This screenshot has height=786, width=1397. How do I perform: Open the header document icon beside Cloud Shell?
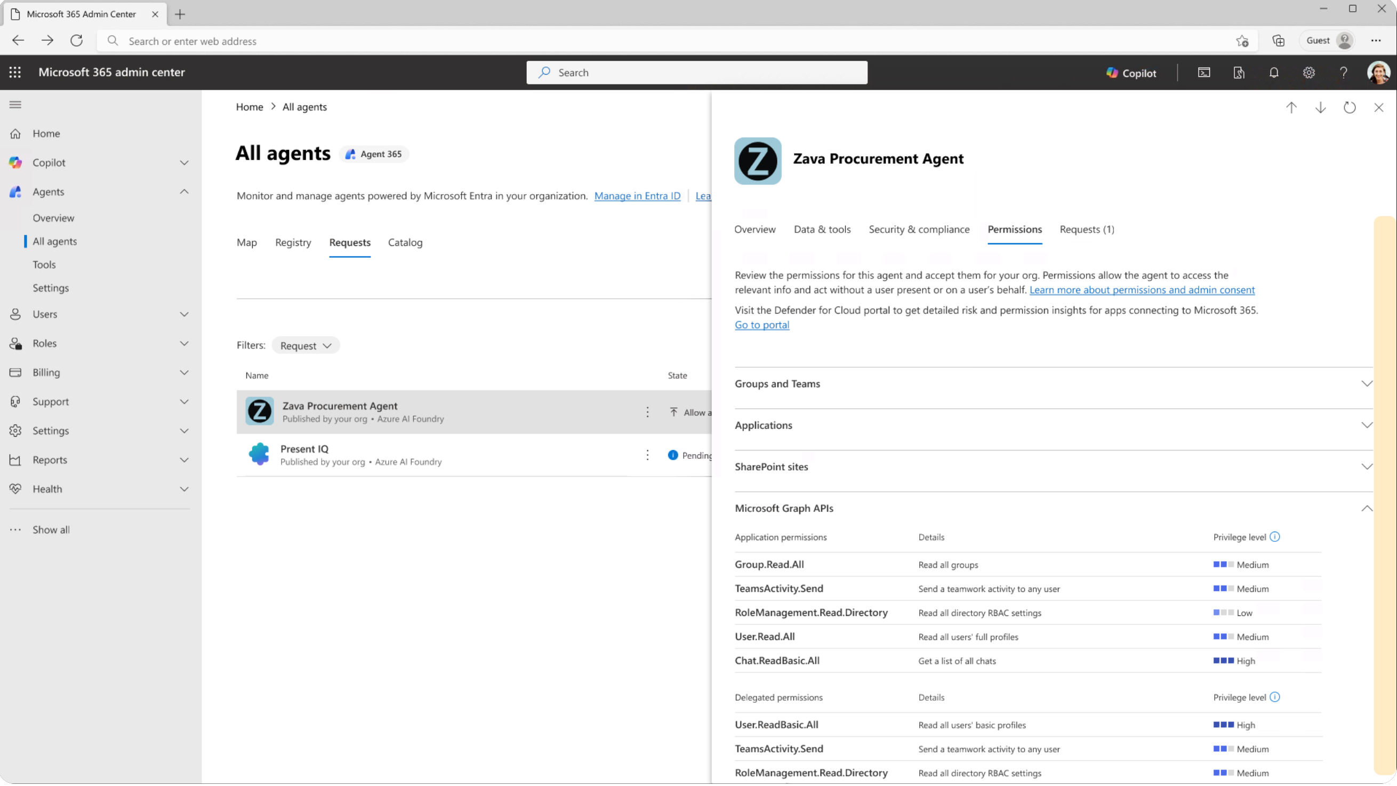click(x=1239, y=73)
